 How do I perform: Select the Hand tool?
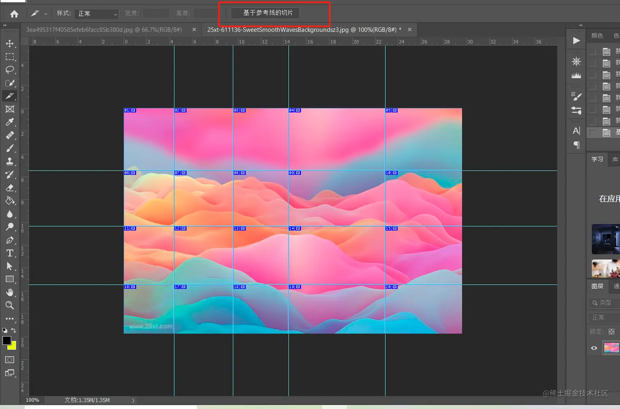10,292
